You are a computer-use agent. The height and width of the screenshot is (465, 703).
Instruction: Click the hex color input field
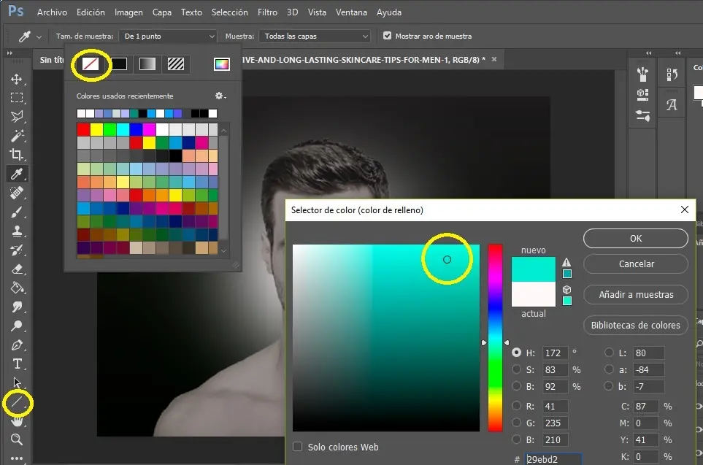coord(553,460)
